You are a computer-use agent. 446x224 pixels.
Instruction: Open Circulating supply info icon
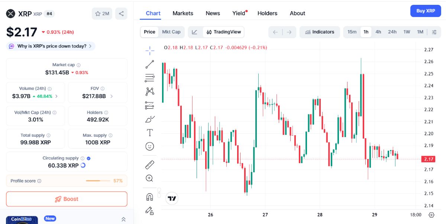tap(83, 158)
